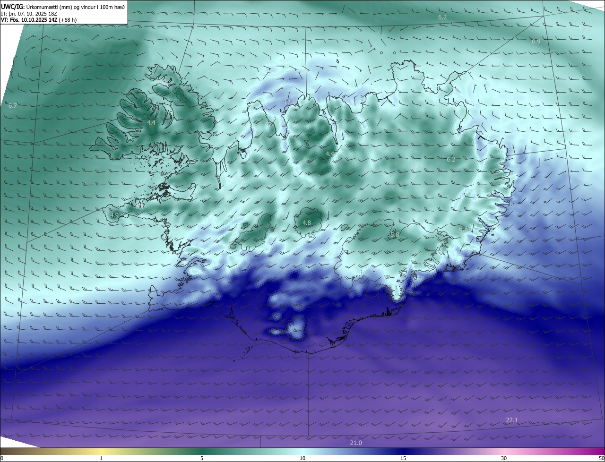605x462 pixels.
Task: Click the 22.1 value in the southern ocean
Action: (x=512, y=420)
